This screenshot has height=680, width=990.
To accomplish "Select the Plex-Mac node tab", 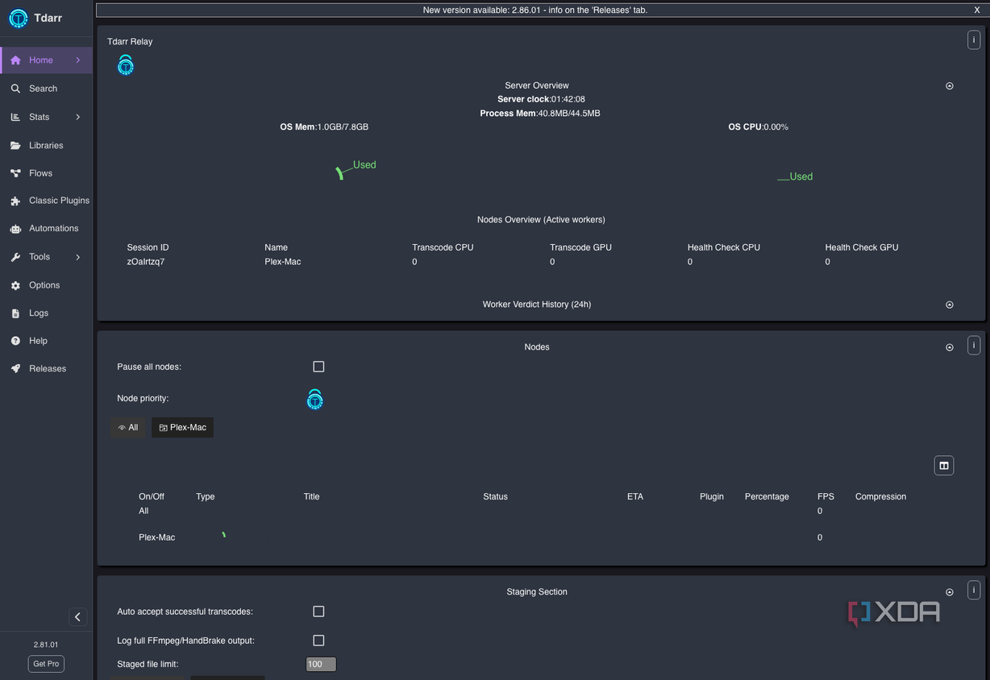I will [183, 428].
